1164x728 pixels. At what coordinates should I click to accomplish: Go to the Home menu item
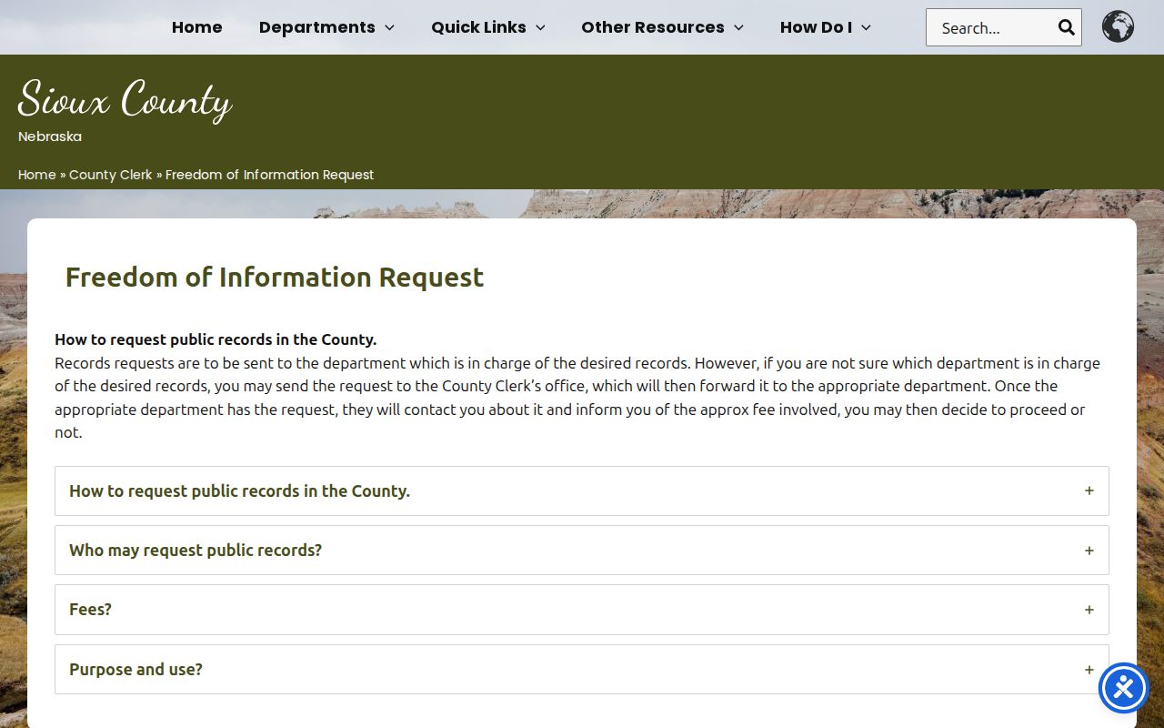(196, 27)
